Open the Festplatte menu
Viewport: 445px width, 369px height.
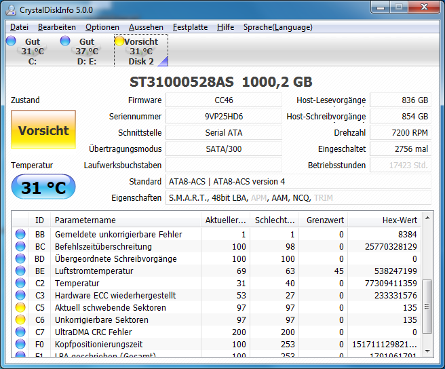190,27
